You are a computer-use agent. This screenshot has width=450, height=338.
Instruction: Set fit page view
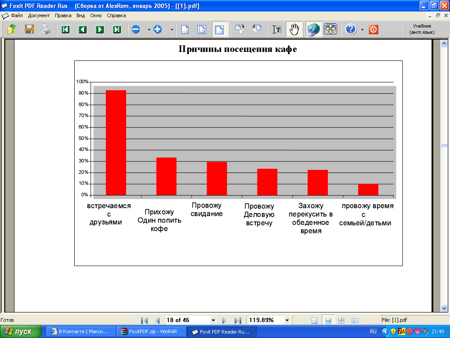click(202, 29)
